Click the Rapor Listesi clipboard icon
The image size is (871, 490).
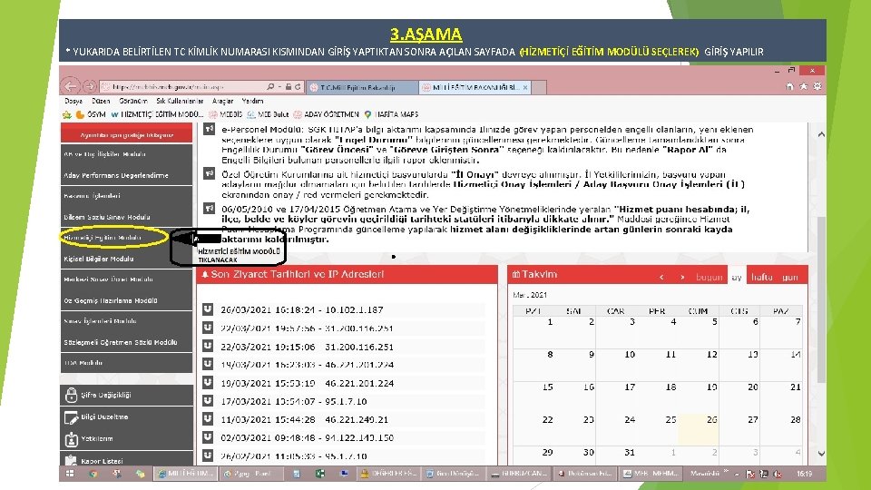coord(71,460)
